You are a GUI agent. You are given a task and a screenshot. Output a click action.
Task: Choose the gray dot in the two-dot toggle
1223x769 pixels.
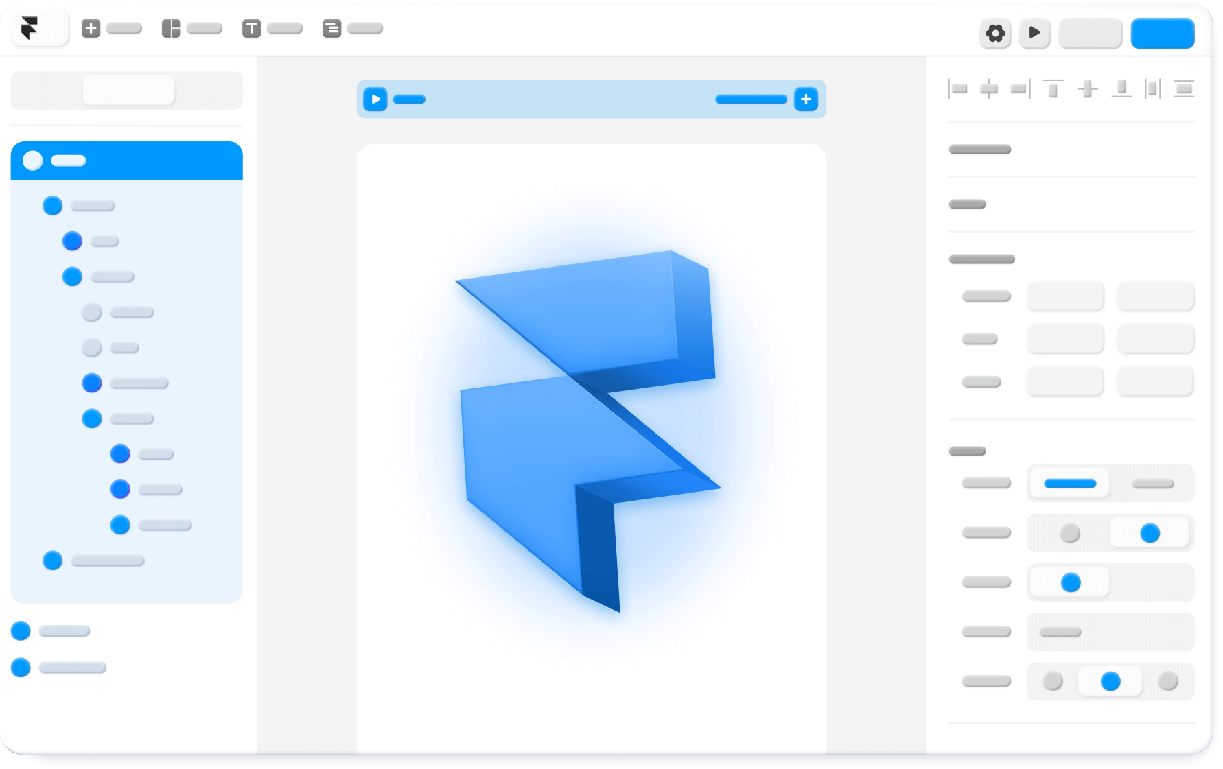[1070, 533]
